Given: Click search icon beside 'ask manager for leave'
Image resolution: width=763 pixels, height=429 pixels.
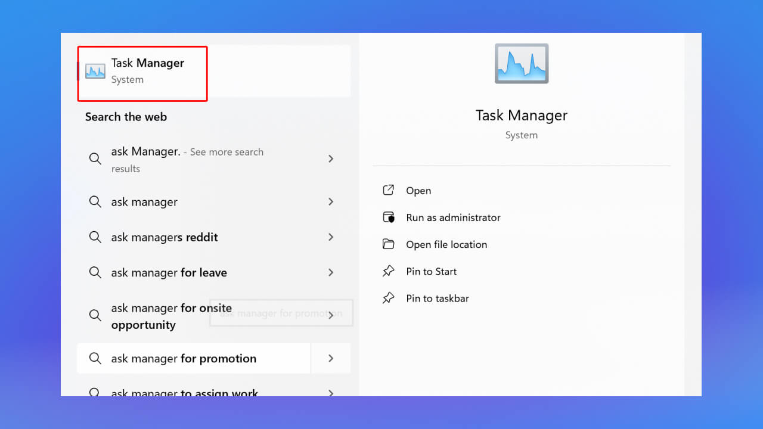Looking at the screenshot, I should tap(95, 272).
